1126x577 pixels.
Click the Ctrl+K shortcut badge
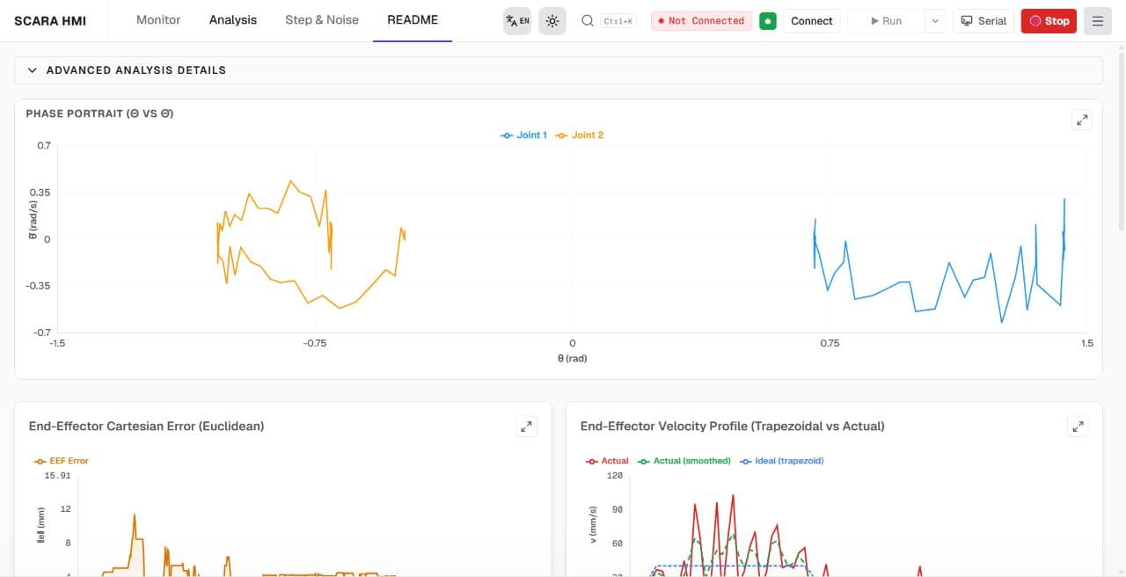point(618,20)
